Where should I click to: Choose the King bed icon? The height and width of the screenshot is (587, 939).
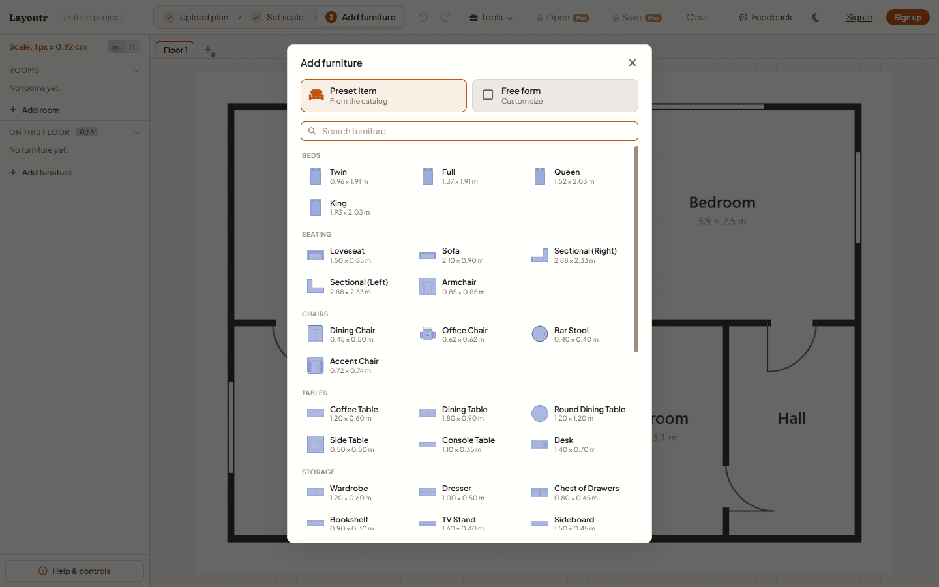(316, 207)
